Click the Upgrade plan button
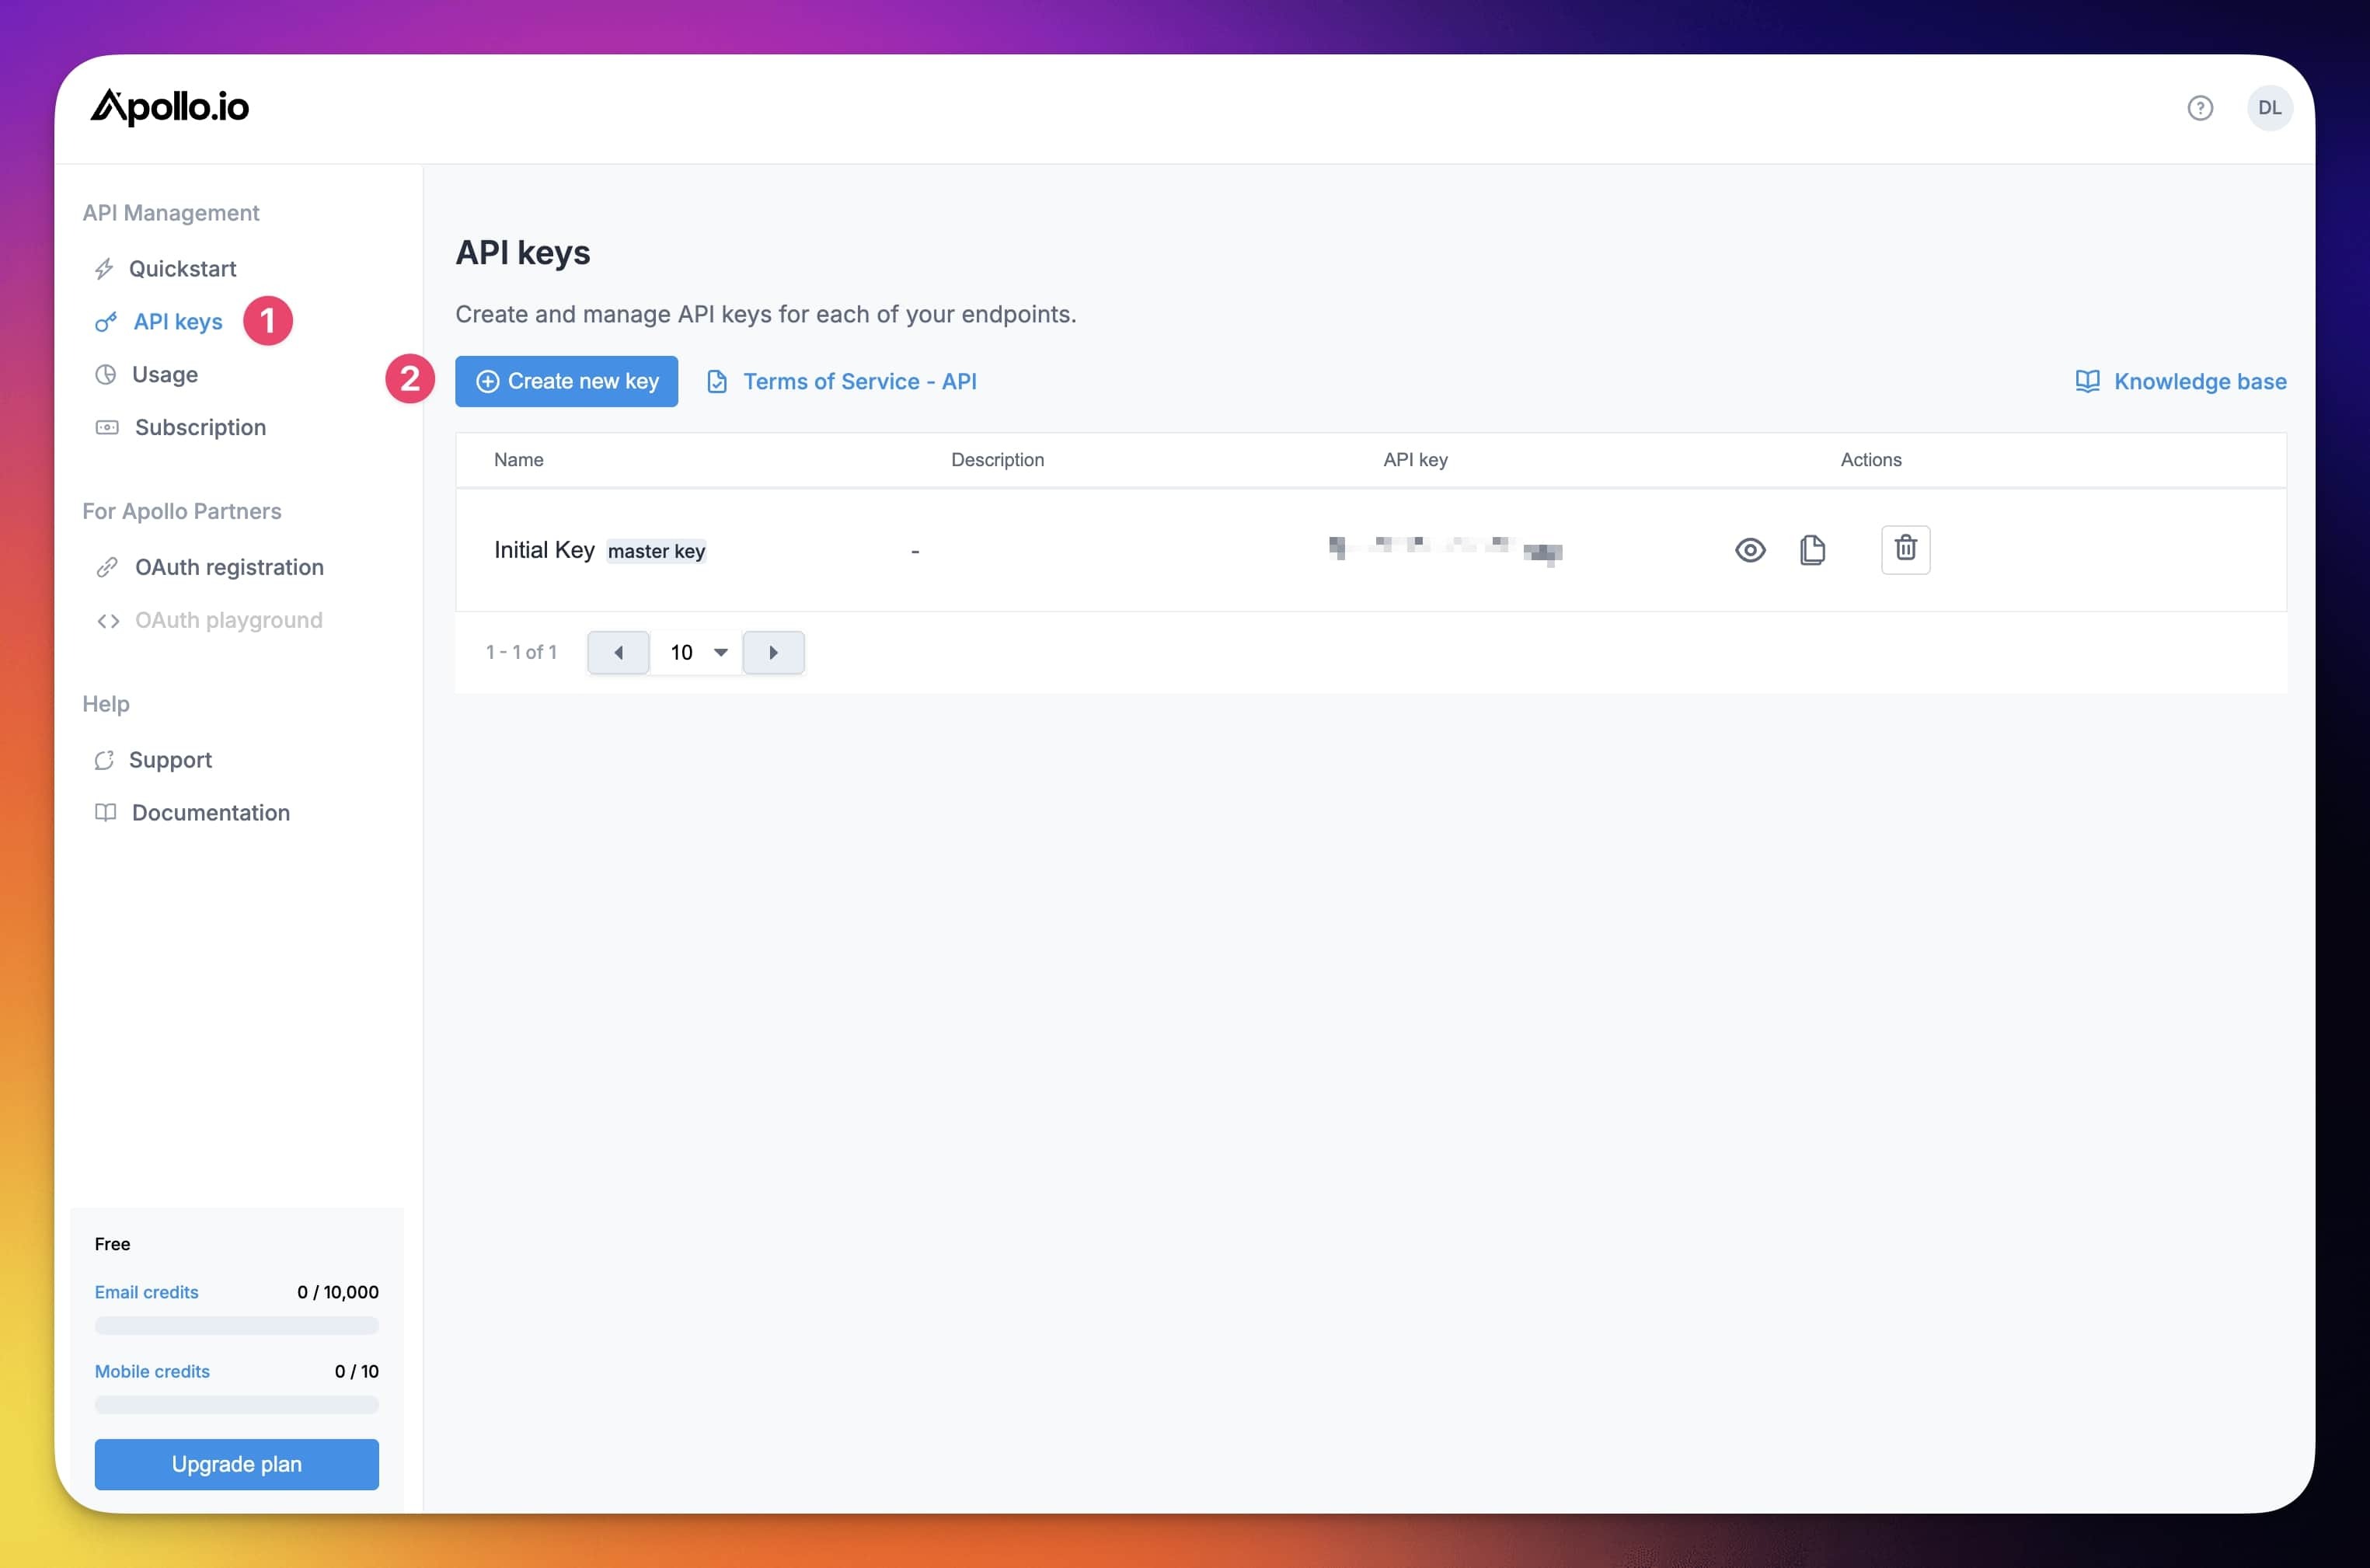 coord(236,1464)
